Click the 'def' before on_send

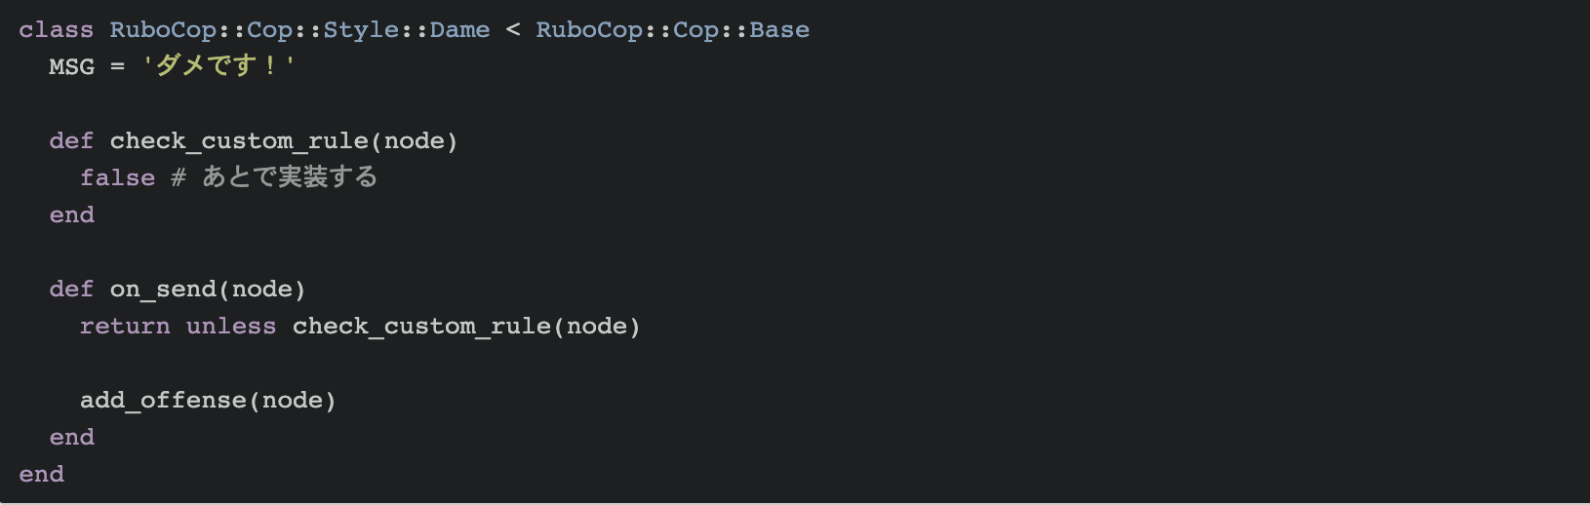[x=72, y=290]
